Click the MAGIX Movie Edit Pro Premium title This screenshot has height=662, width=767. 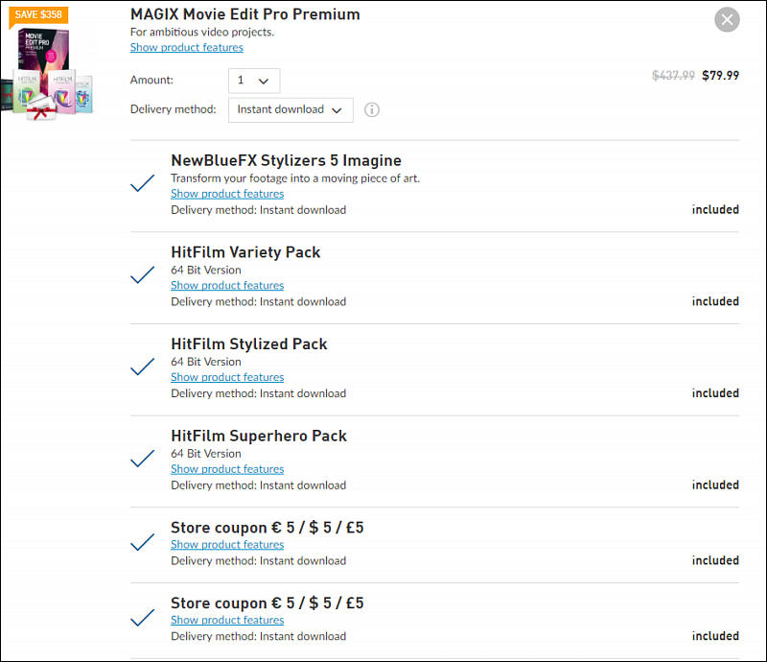point(245,14)
